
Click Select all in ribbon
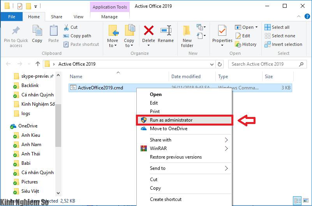click(x=277, y=27)
